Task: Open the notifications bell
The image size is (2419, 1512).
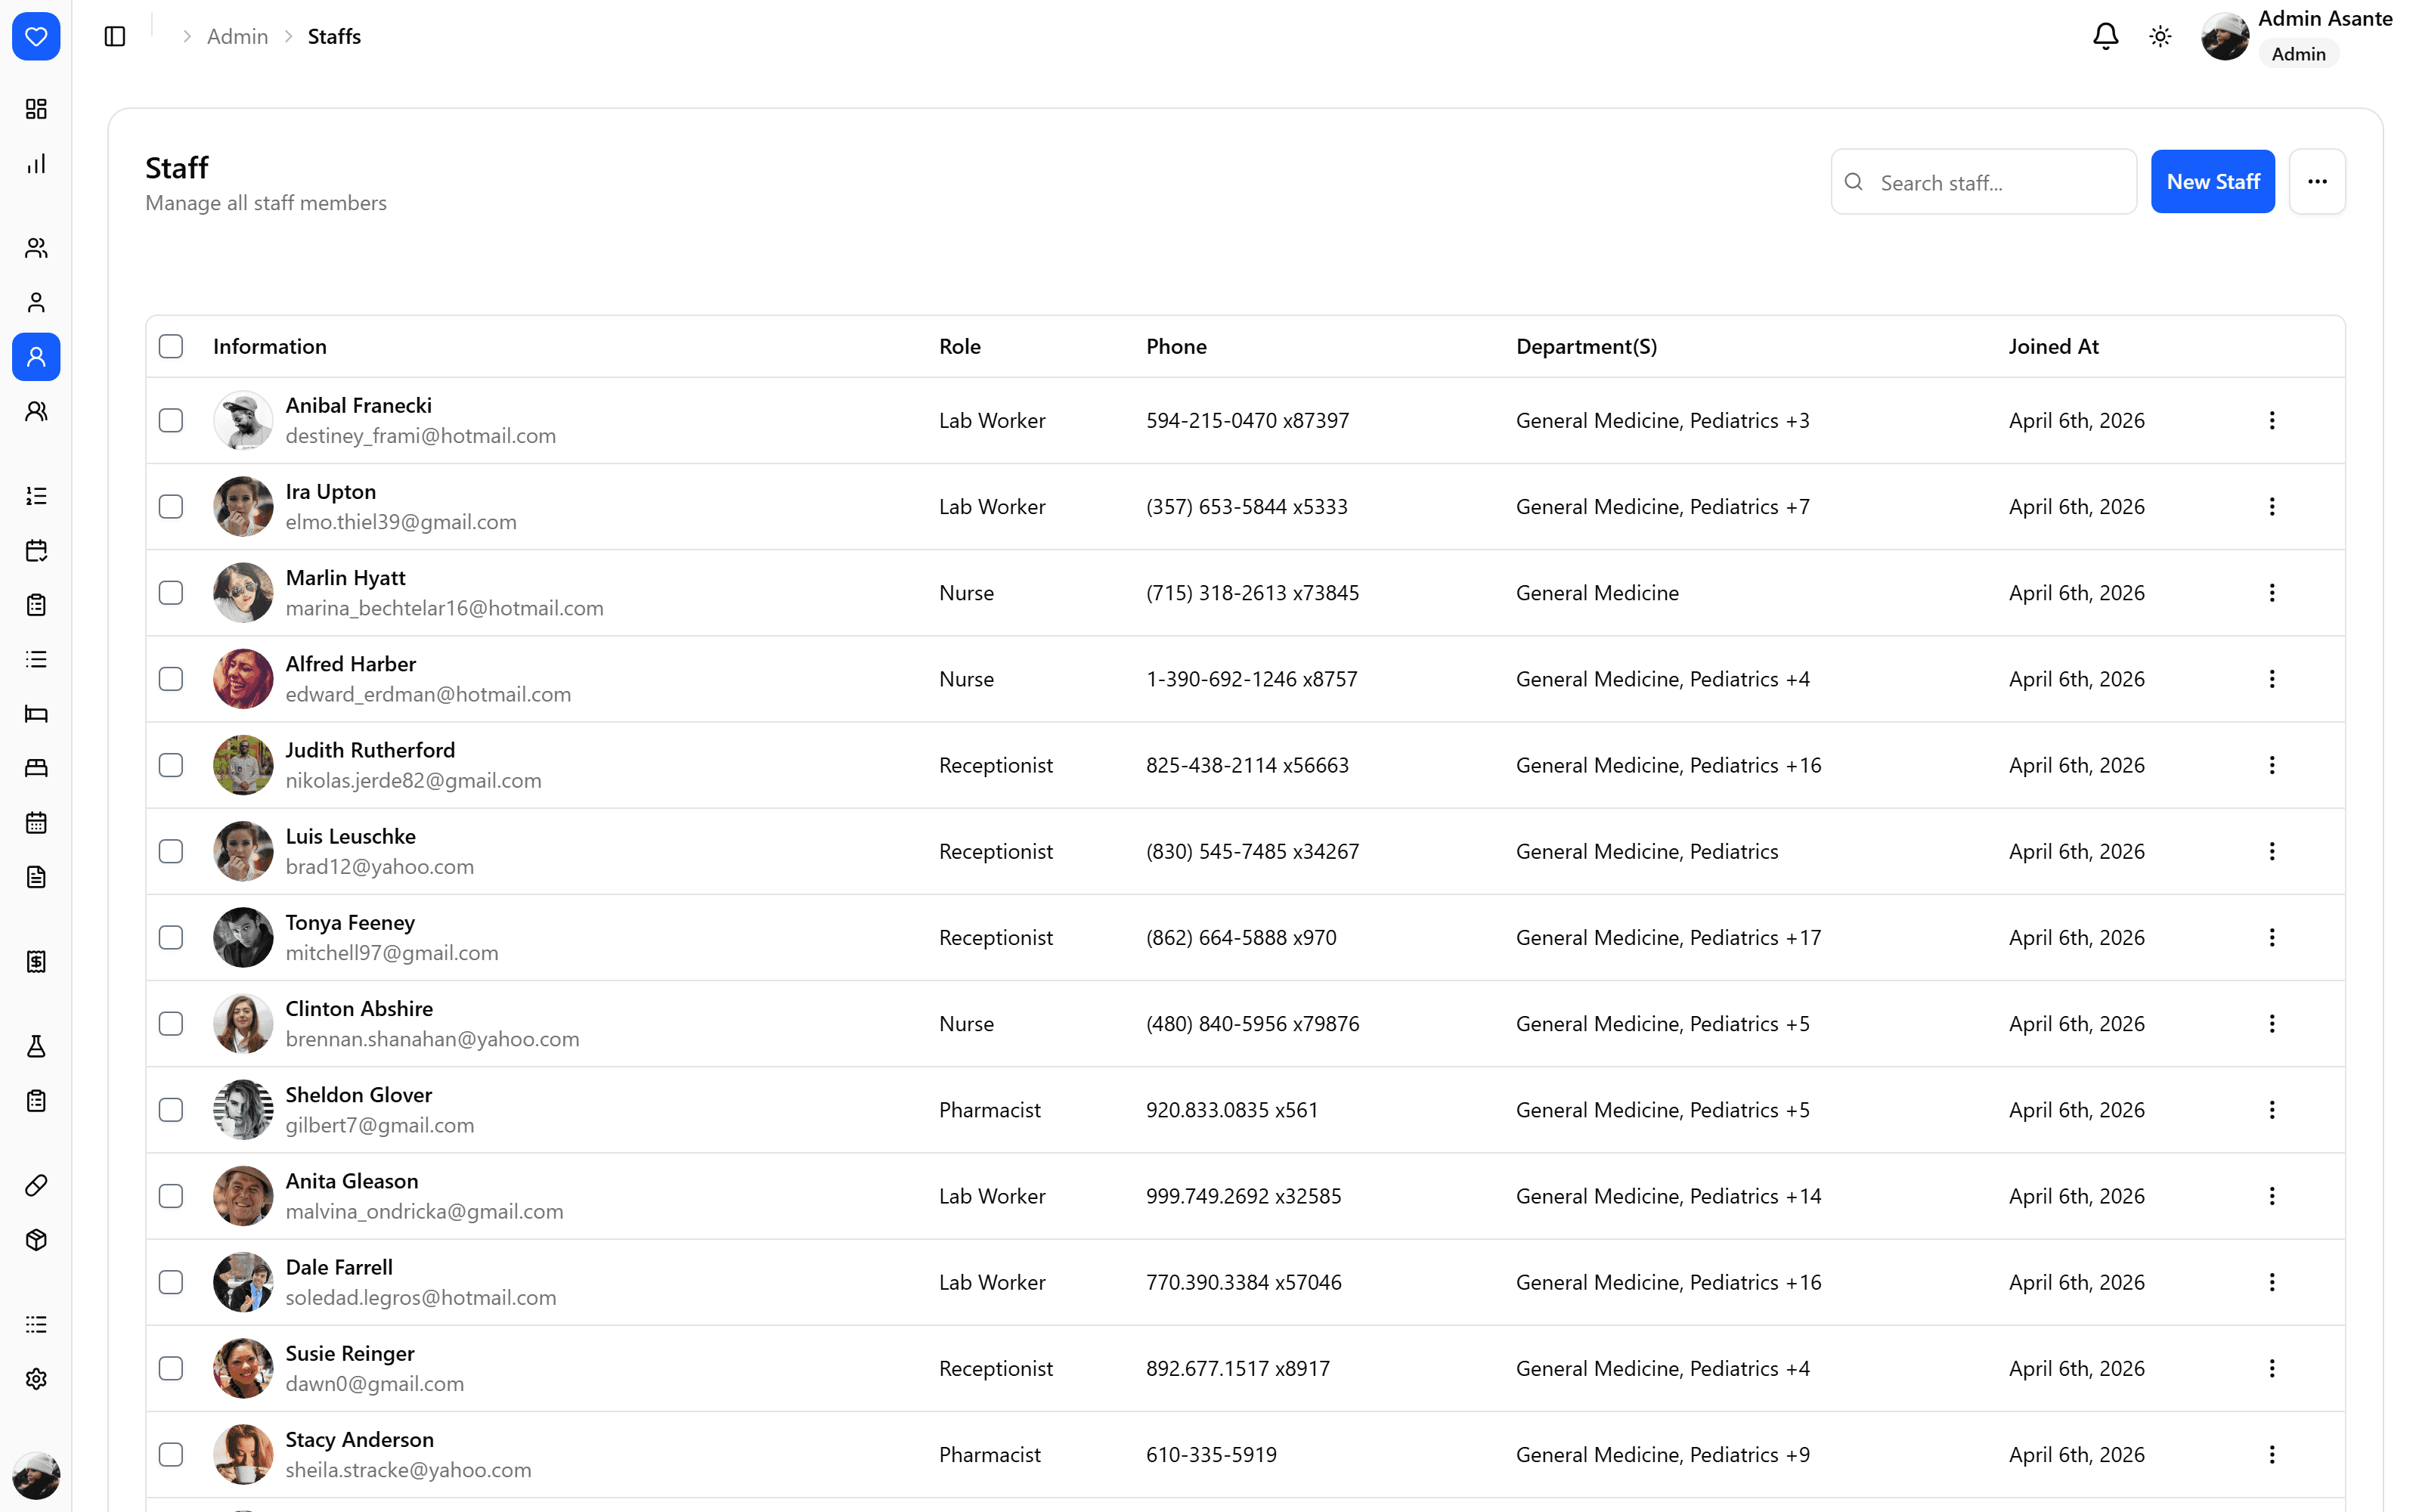Action: (2105, 37)
